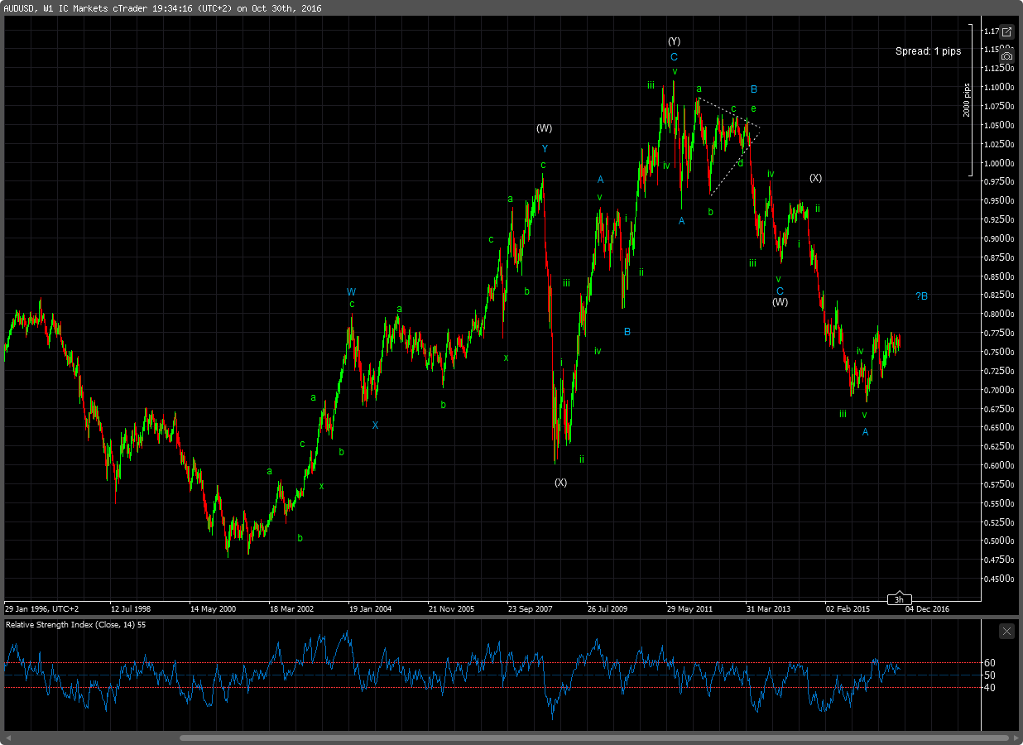Close the Relative Strength Index panel
Image resolution: width=1023 pixels, height=745 pixels.
1006,631
